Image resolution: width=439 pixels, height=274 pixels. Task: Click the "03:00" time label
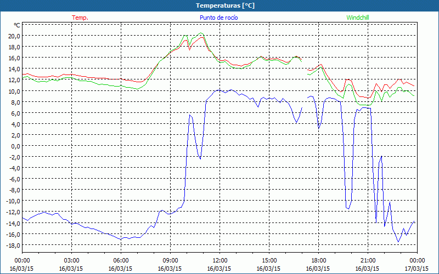[x=72, y=261]
